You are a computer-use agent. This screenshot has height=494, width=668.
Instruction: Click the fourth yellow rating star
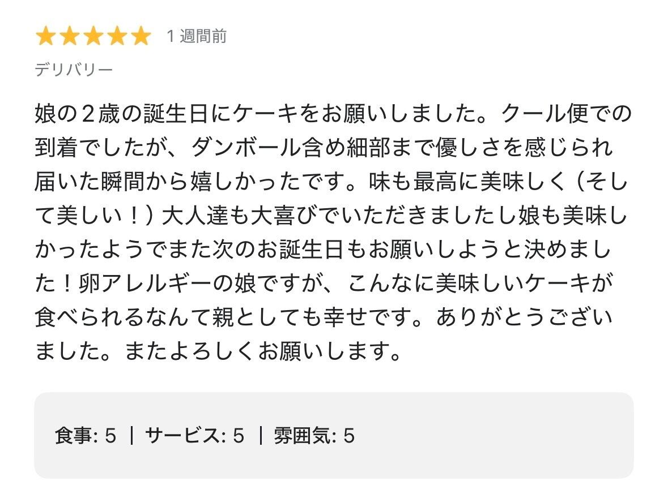[x=117, y=37]
